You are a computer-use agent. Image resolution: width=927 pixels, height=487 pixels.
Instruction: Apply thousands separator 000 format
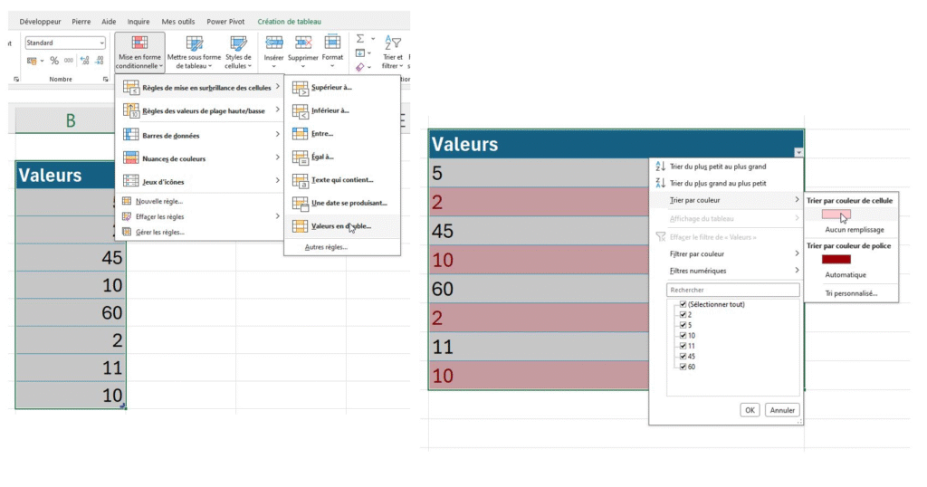69,61
